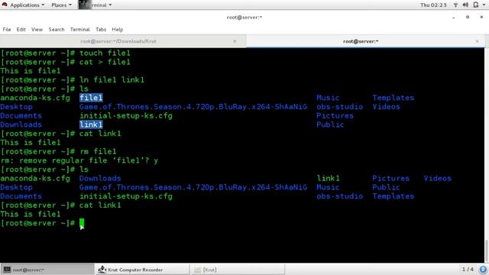Open the File menu
489x275 pixels.
(7, 29)
